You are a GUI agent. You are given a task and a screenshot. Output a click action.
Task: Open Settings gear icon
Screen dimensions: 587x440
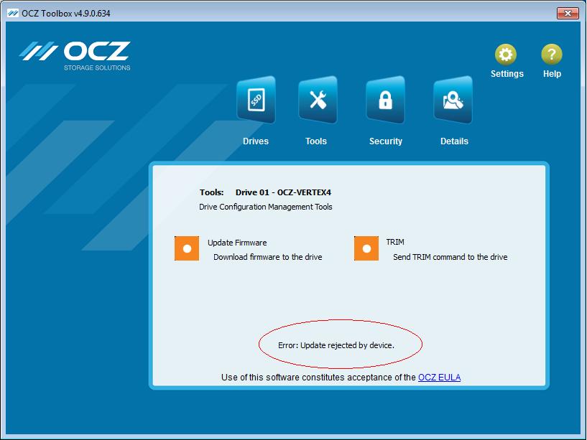(506, 55)
